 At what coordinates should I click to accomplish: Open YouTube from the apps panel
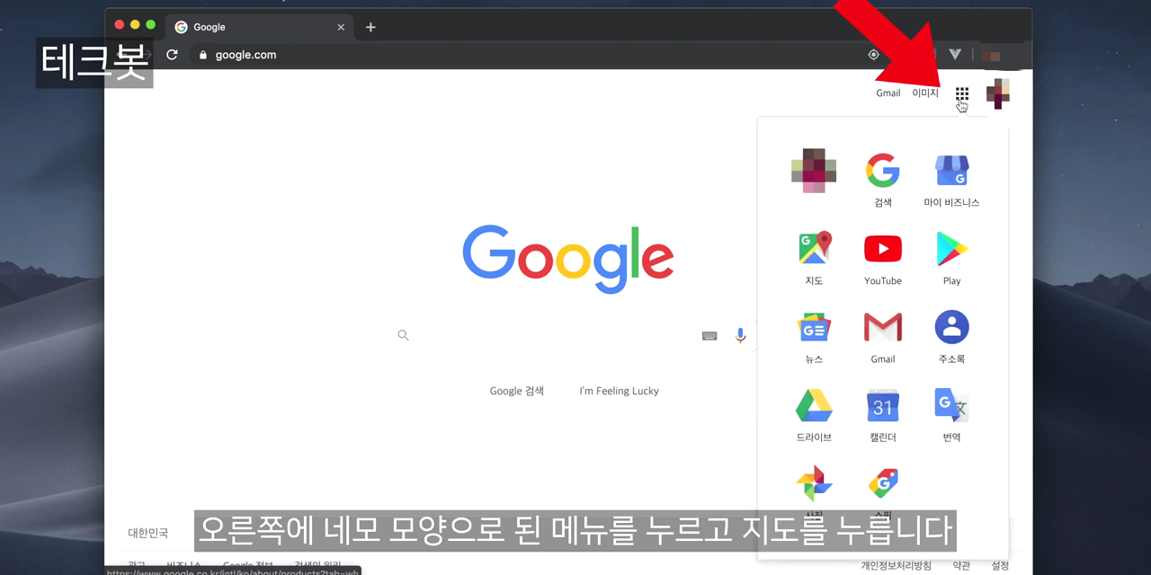[883, 259]
